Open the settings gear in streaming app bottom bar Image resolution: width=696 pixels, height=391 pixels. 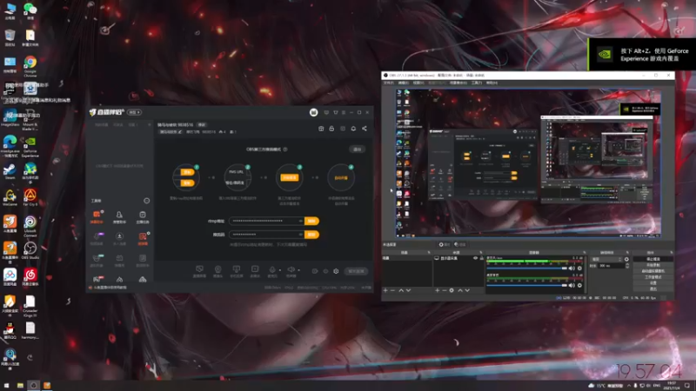tap(336, 271)
